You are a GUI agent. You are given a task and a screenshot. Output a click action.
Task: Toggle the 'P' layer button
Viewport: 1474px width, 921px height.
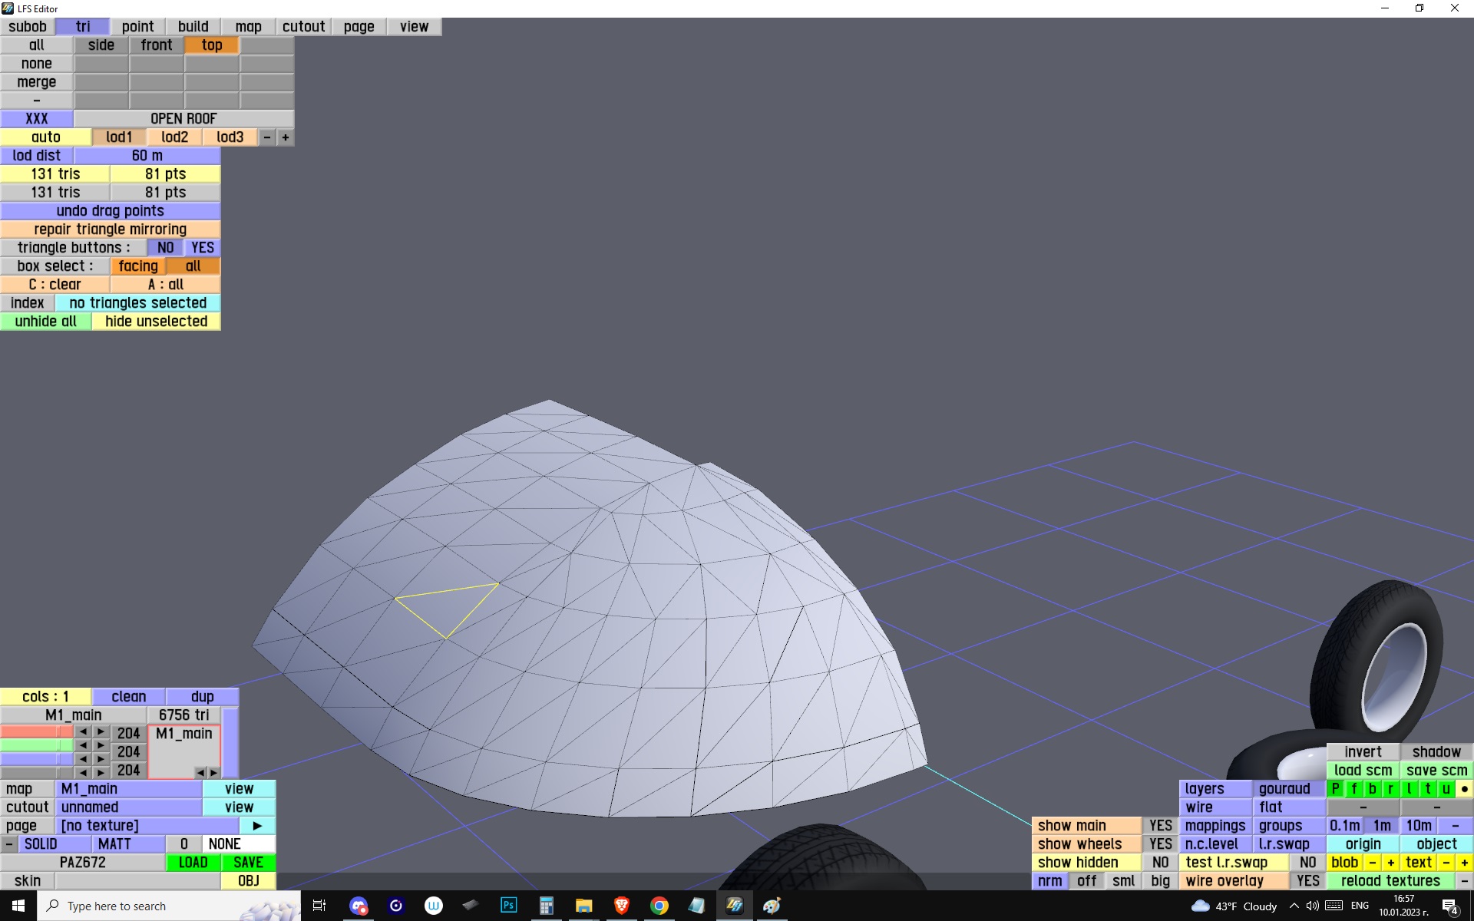(x=1335, y=788)
